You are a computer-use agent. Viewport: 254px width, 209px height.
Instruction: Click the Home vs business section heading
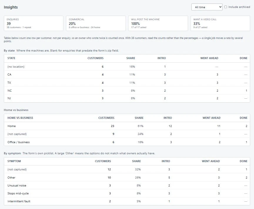pyautogui.click(x=16, y=110)
